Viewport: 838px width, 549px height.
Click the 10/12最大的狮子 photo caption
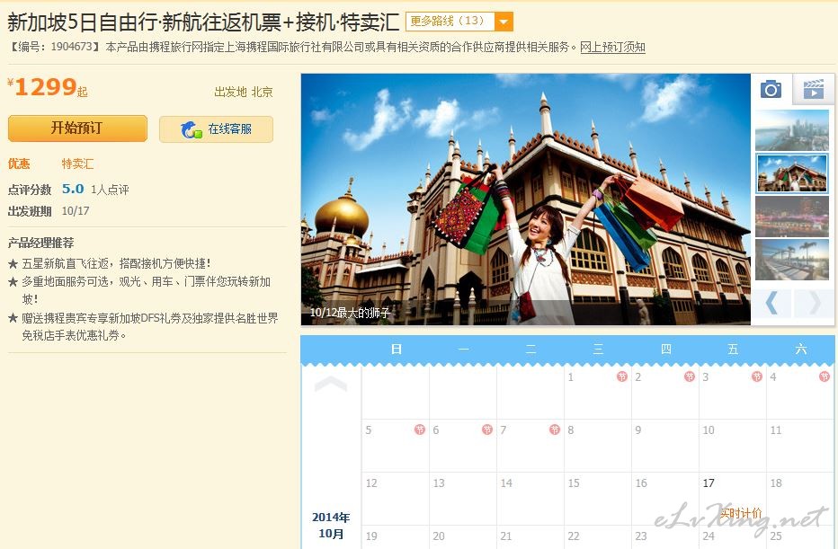pyautogui.click(x=350, y=313)
